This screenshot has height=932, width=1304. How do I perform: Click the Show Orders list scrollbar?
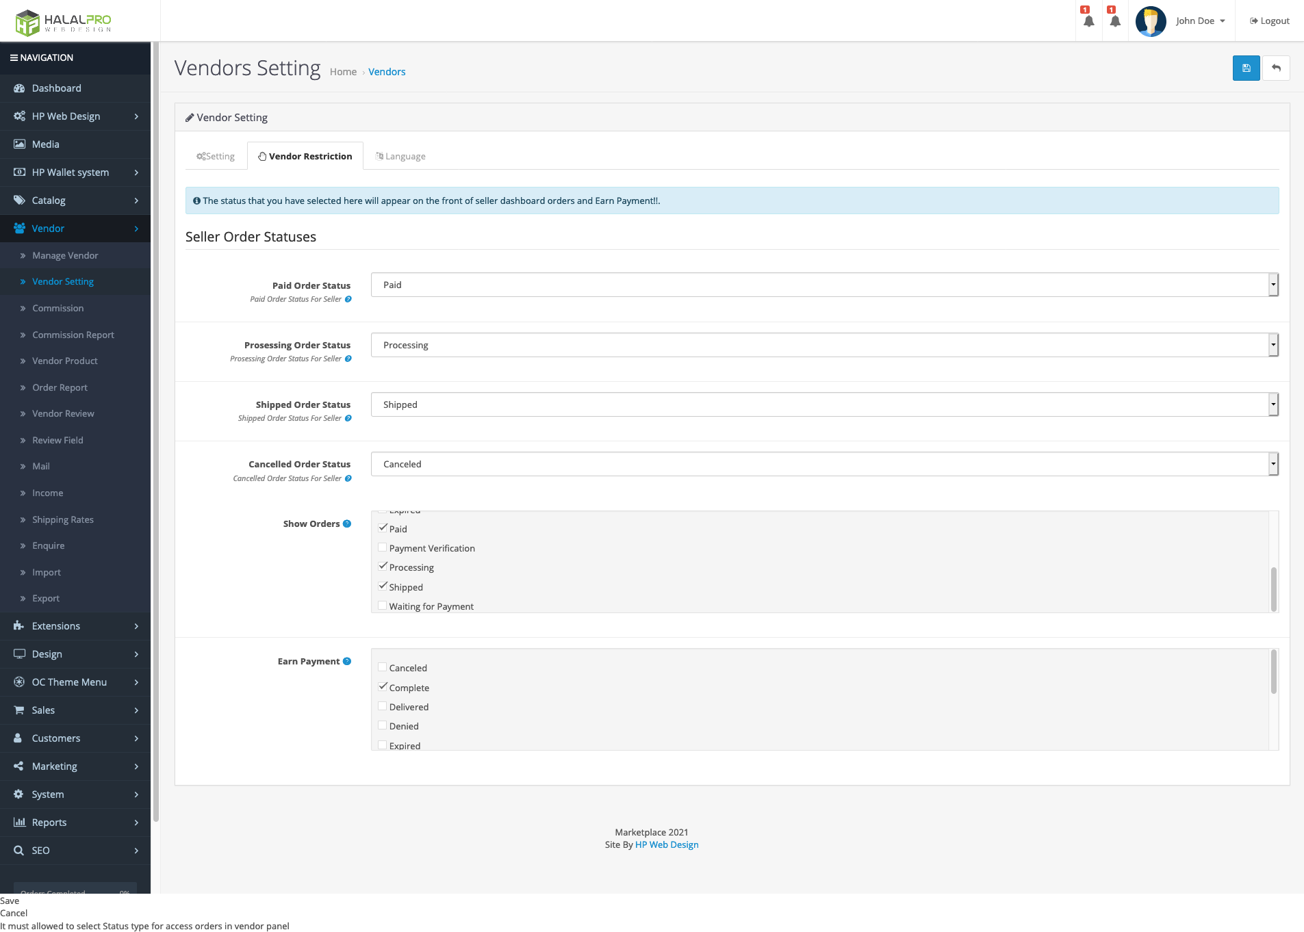click(x=1273, y=588)
